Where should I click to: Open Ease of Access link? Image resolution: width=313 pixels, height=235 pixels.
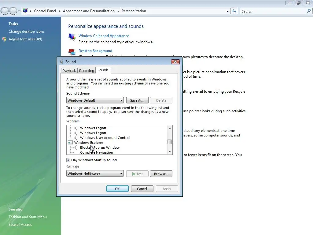click(x=20, y=224)
